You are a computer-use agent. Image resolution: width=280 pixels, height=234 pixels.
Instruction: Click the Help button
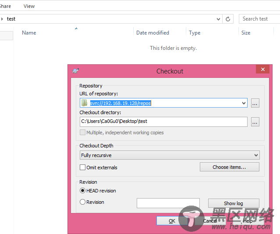click(248, 221)
